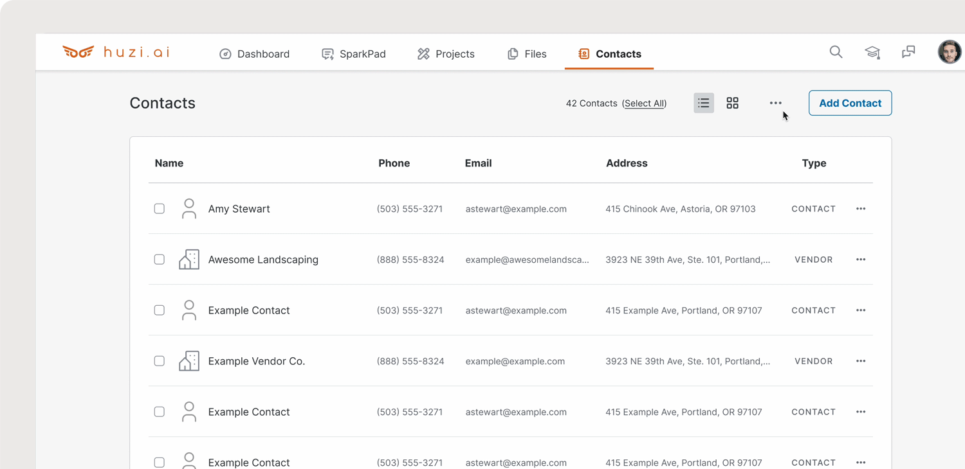Open Amy Stewart row options menu
This screenshot has height=469, width=965.
click(861, 209)
